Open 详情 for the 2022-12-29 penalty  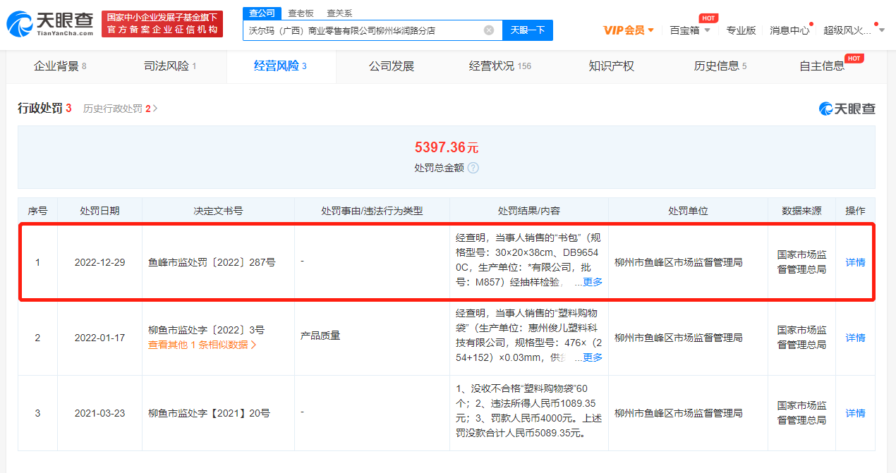(x=855, y=262)
